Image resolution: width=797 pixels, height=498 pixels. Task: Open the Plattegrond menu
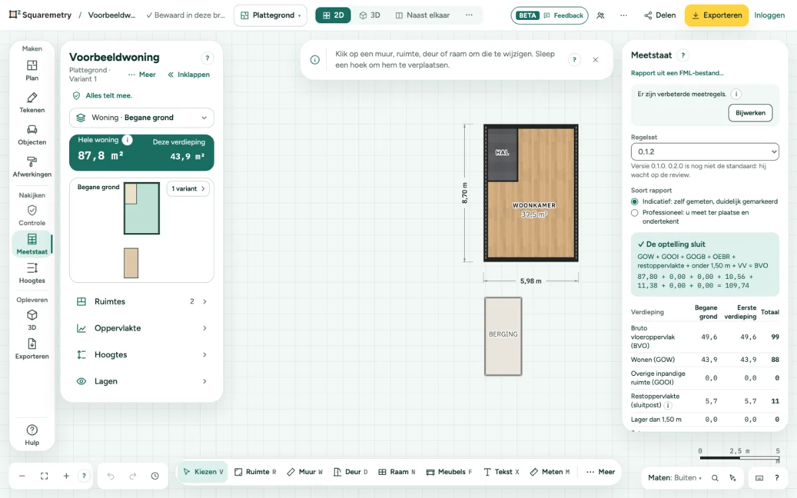click(x=270, y=15)
